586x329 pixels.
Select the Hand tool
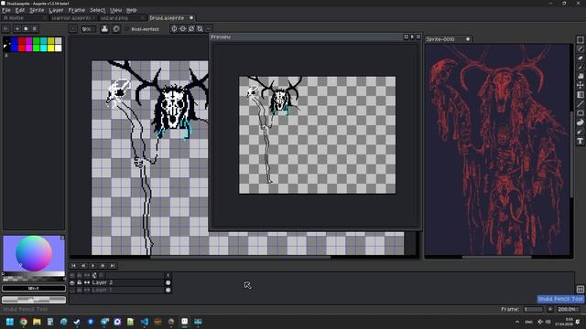(x=580, y=76)
